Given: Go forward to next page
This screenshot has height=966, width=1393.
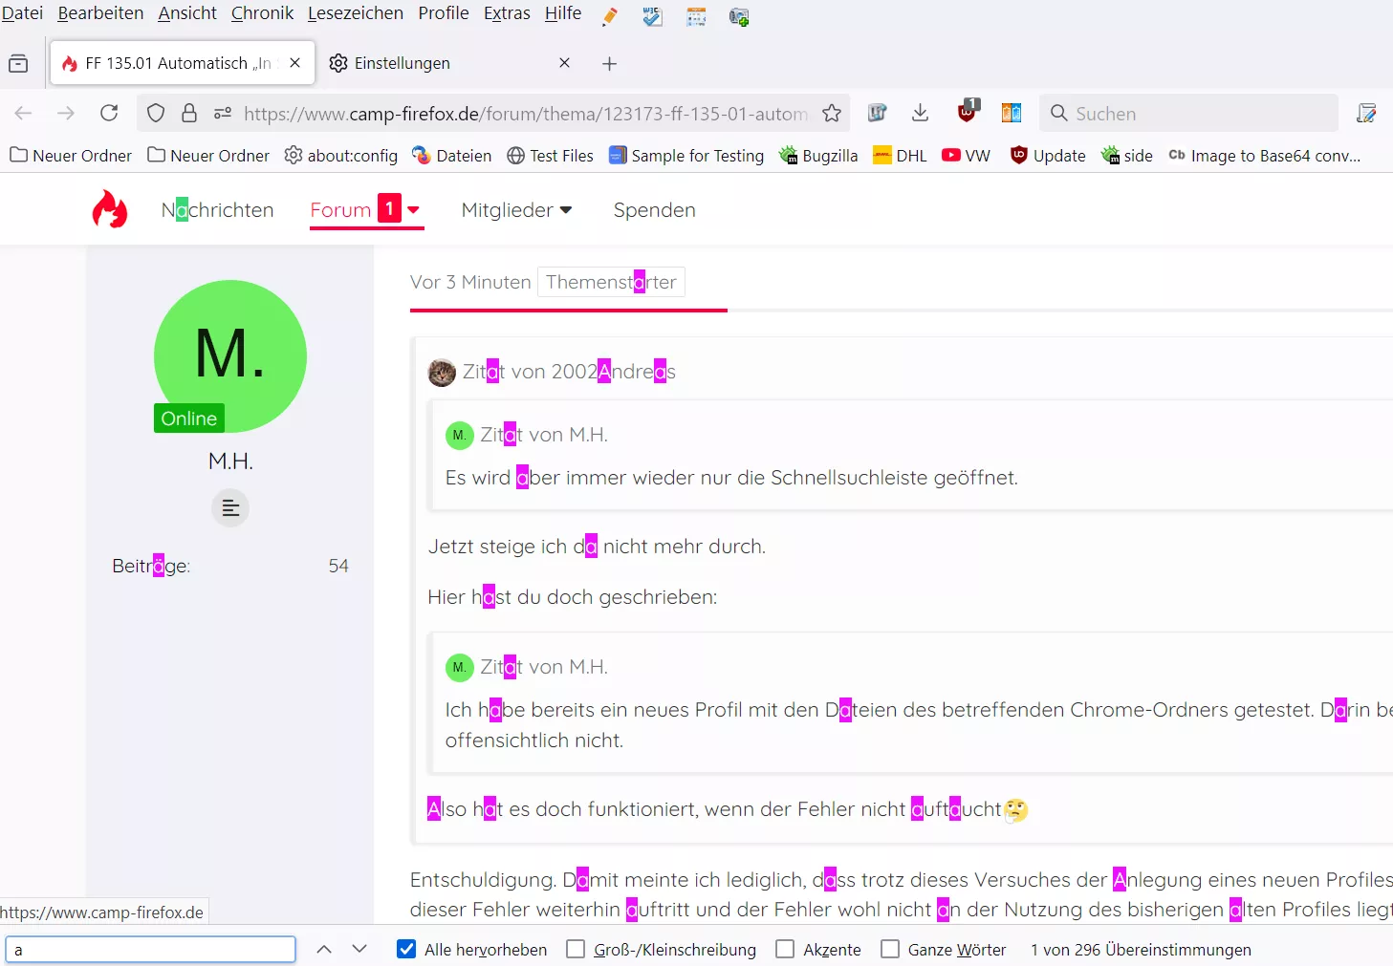Looking at the screenshot, I should 66,113.
